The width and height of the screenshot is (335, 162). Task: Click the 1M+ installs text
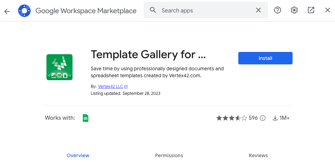[285, 118]
